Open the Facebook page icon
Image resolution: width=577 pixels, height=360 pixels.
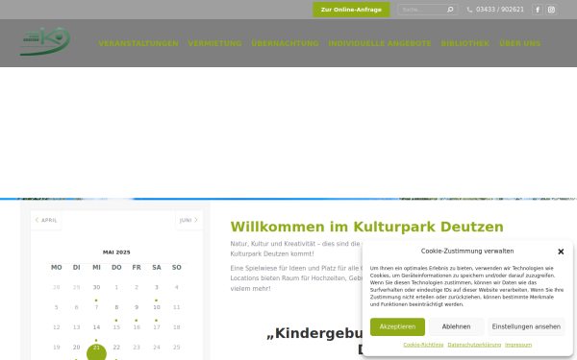[538, 10]
